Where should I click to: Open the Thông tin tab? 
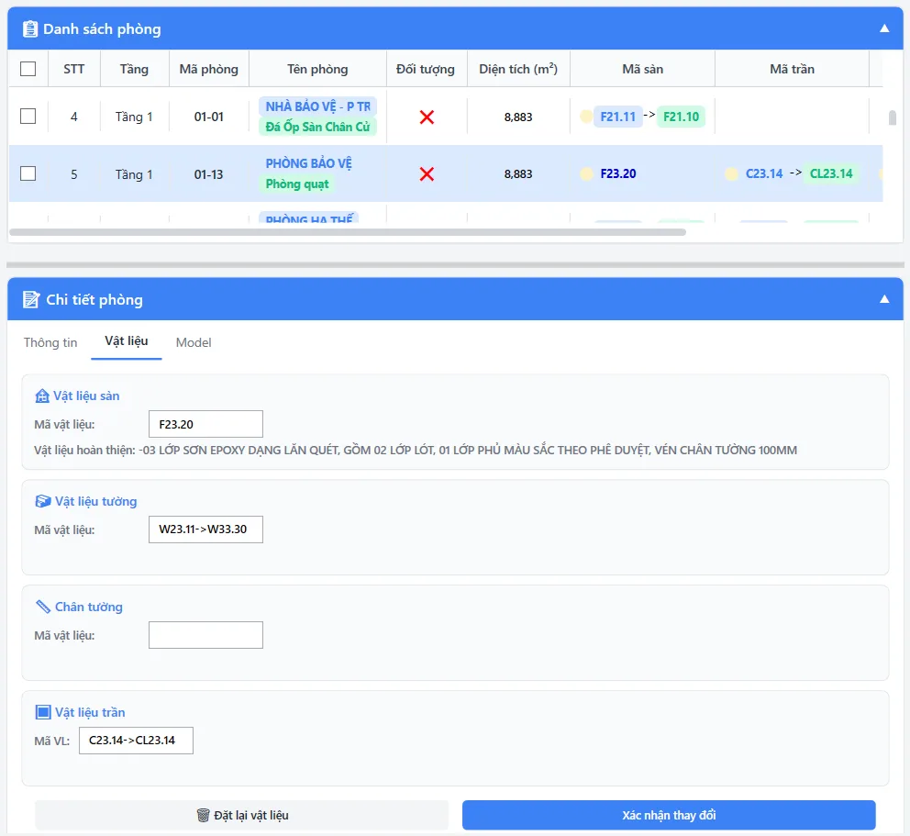coord(50,342)
